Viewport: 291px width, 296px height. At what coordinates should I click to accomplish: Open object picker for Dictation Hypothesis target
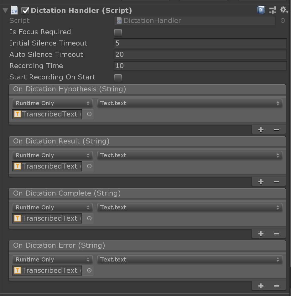click(x=89, y=114)
